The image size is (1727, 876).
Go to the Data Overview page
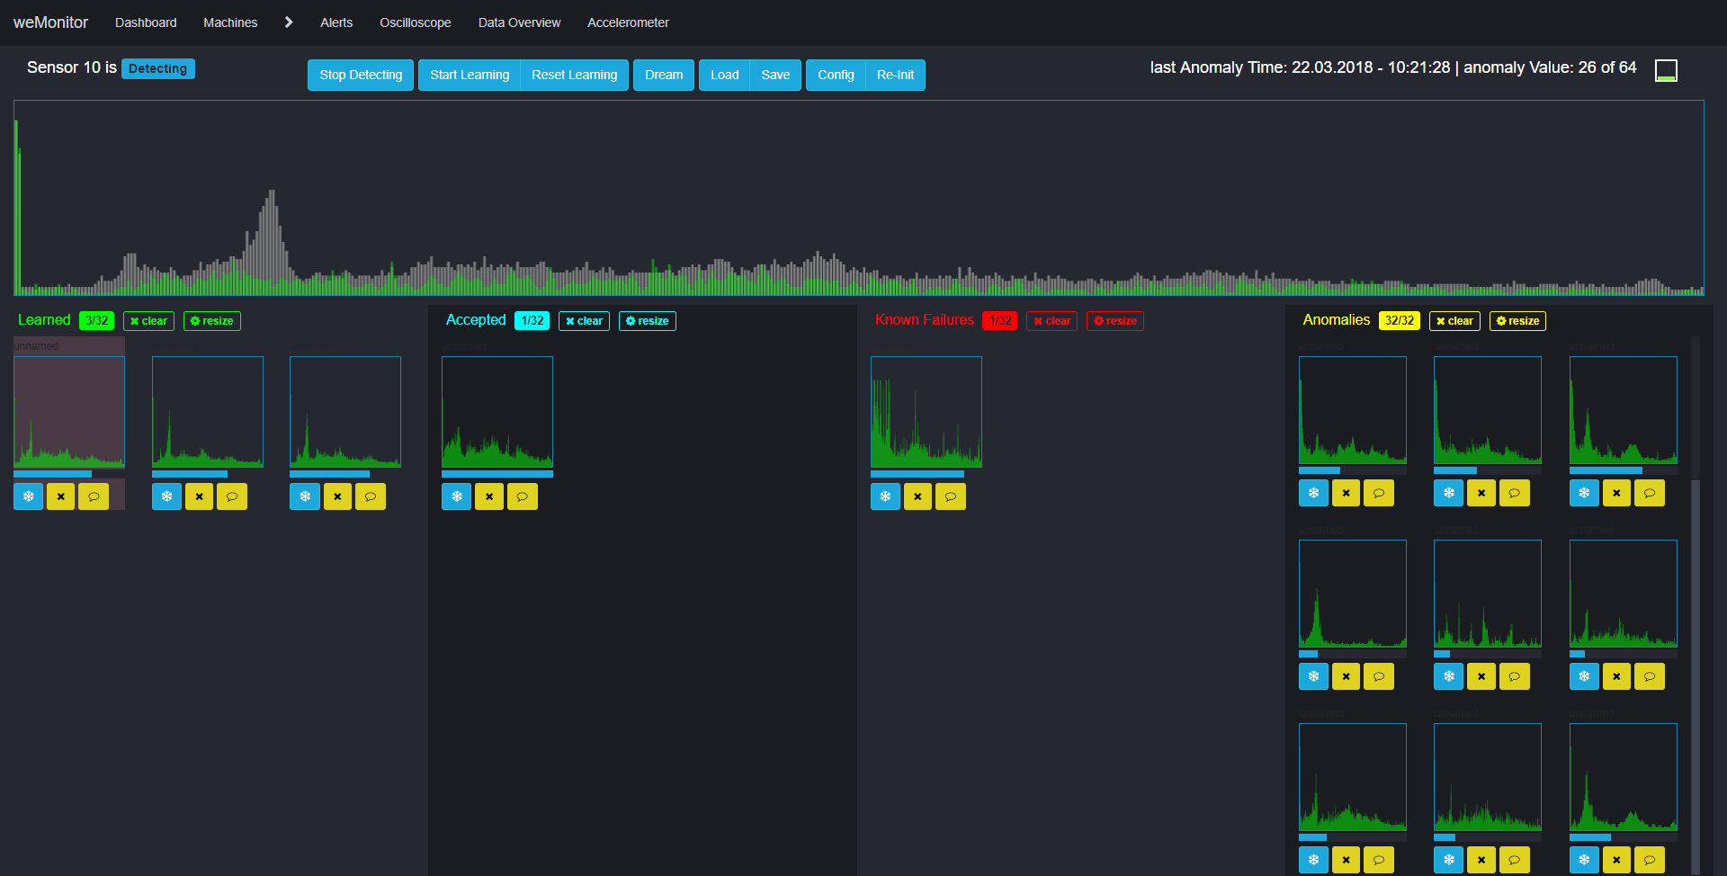519,22
